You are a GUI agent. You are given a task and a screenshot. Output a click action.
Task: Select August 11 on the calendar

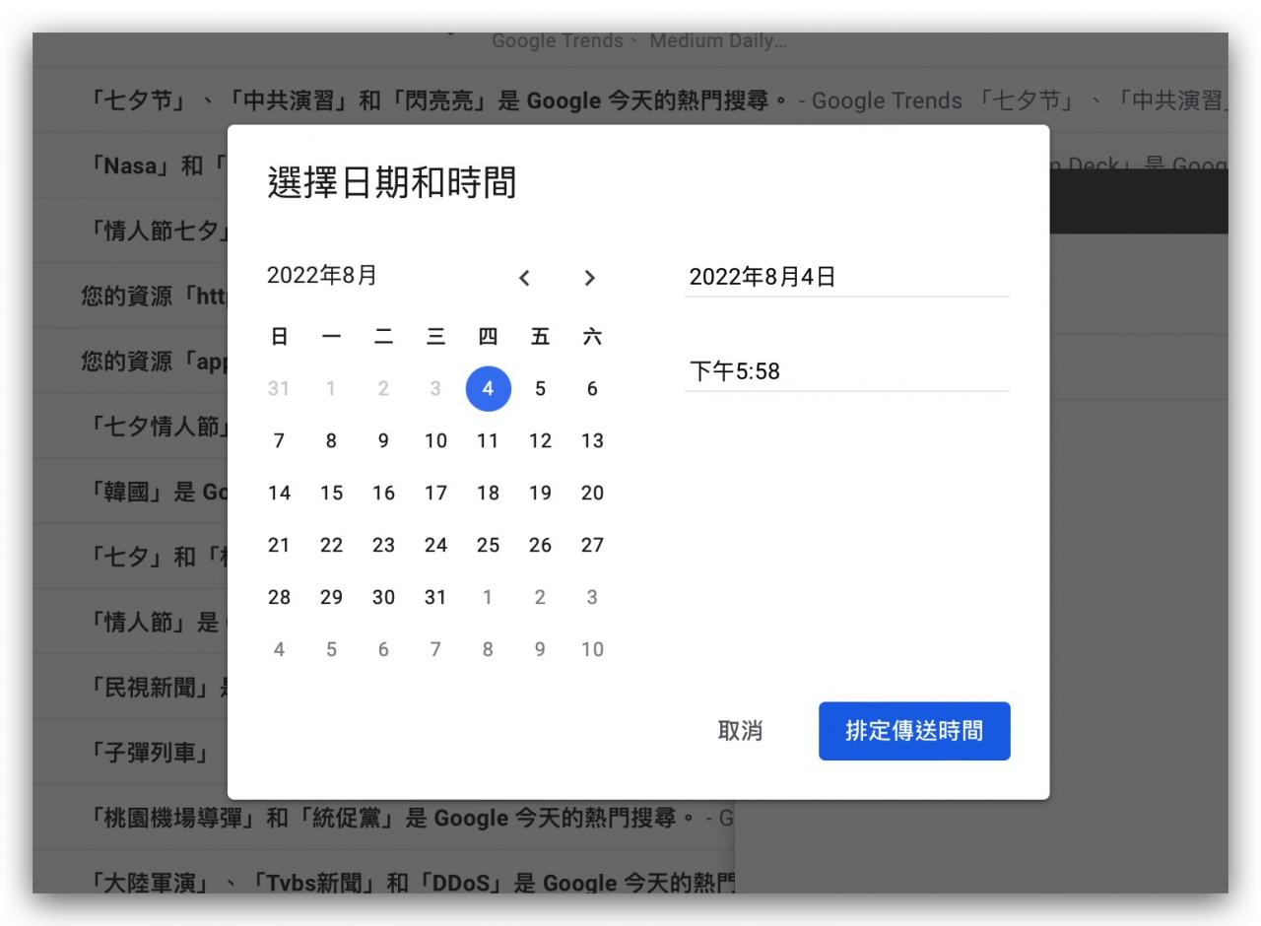[x=488, y=440]
